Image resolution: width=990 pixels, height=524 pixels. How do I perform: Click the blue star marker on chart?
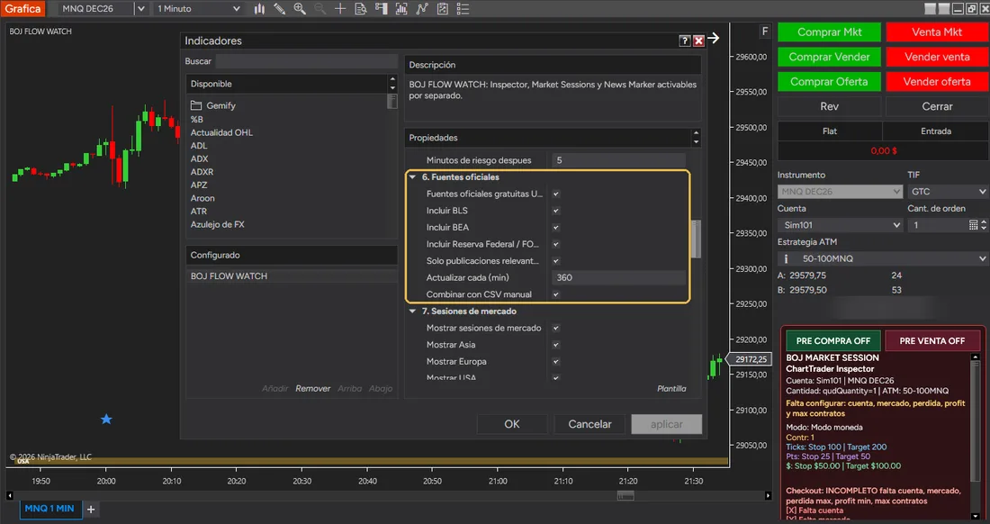[x=106, y=420]
